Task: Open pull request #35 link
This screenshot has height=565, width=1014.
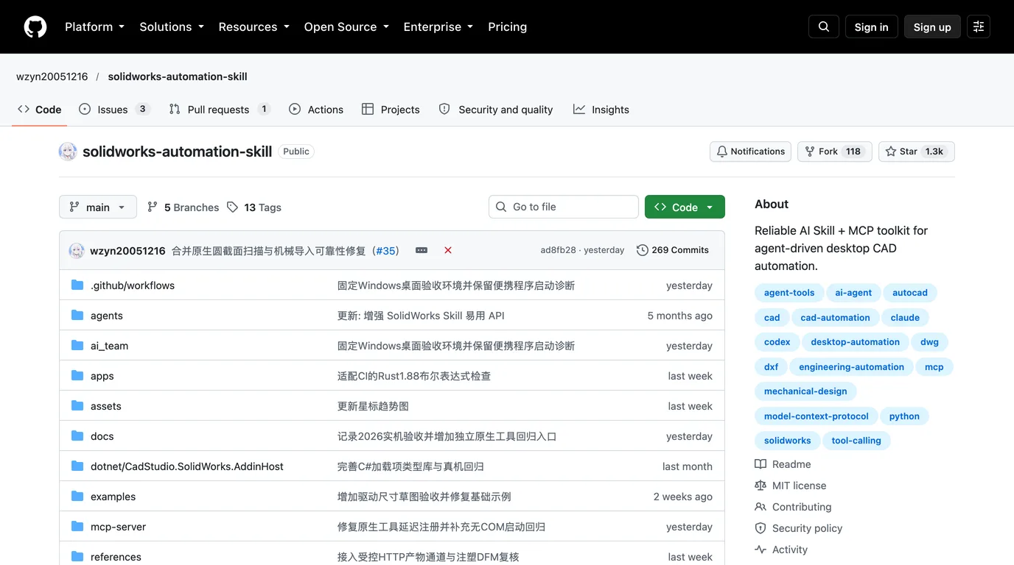Action: point(385,251)
